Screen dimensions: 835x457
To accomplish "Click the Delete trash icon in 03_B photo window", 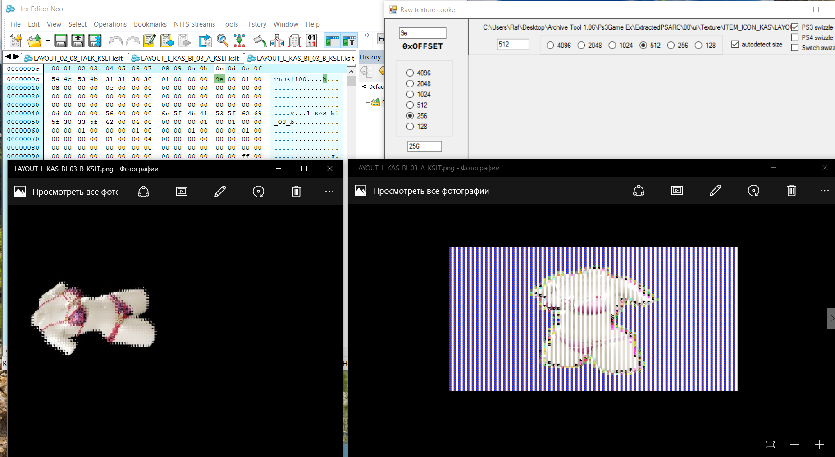I will pyautogui.click(x=296, y=192).
